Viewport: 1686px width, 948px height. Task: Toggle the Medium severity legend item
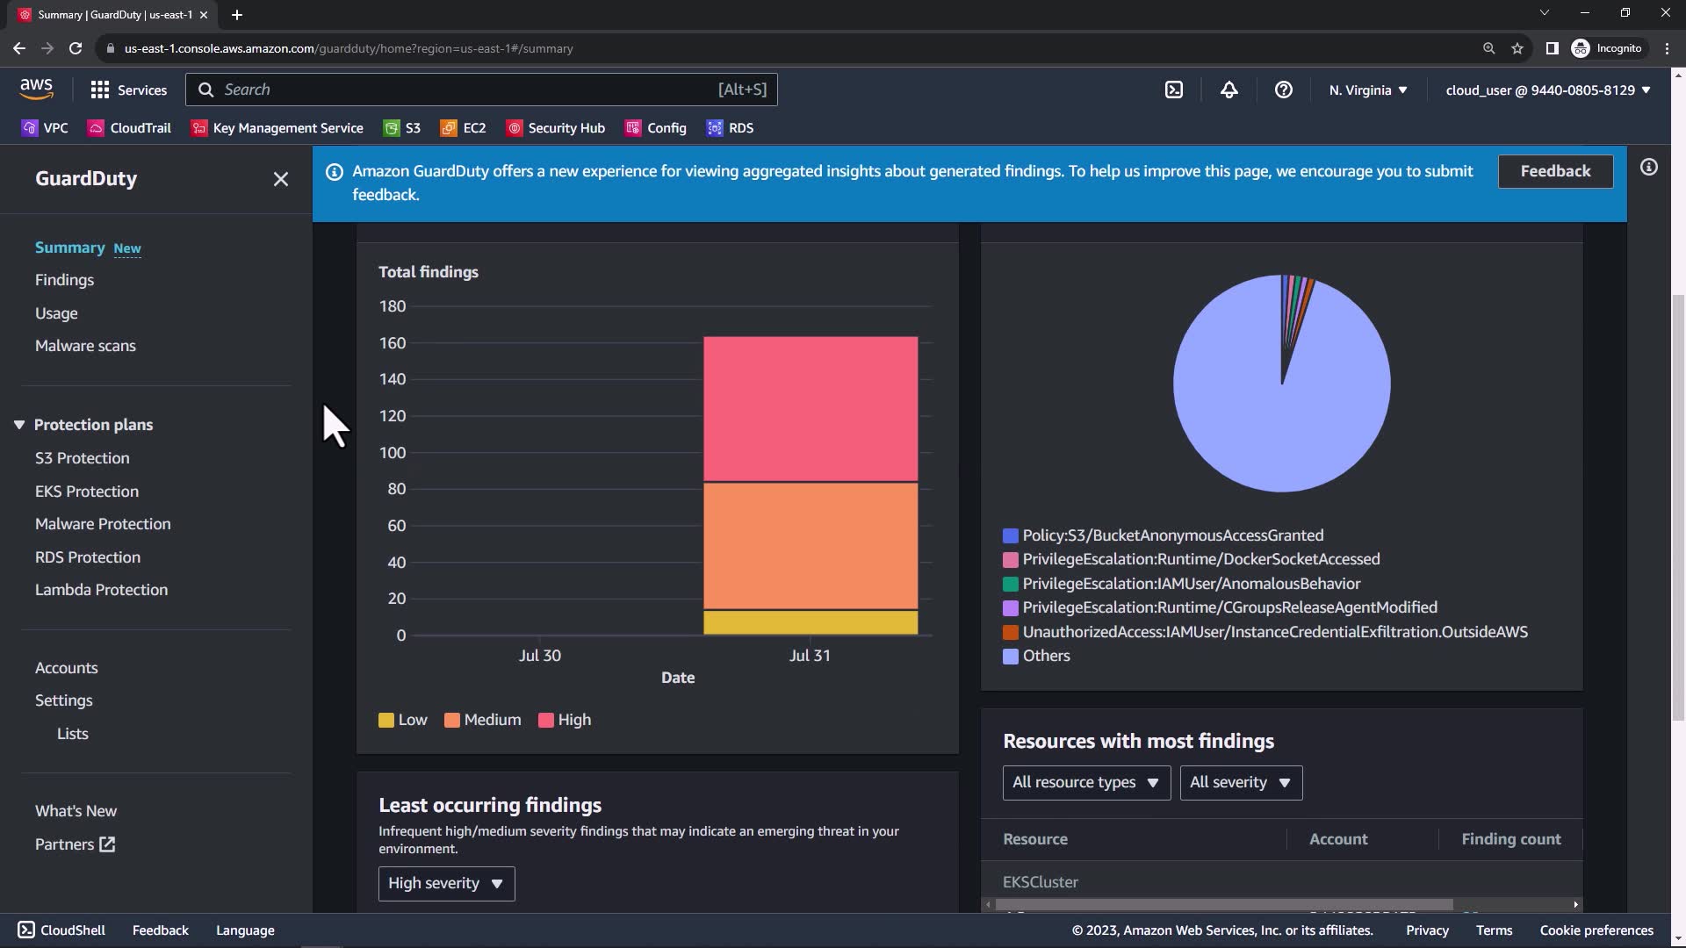pos(482,720)
